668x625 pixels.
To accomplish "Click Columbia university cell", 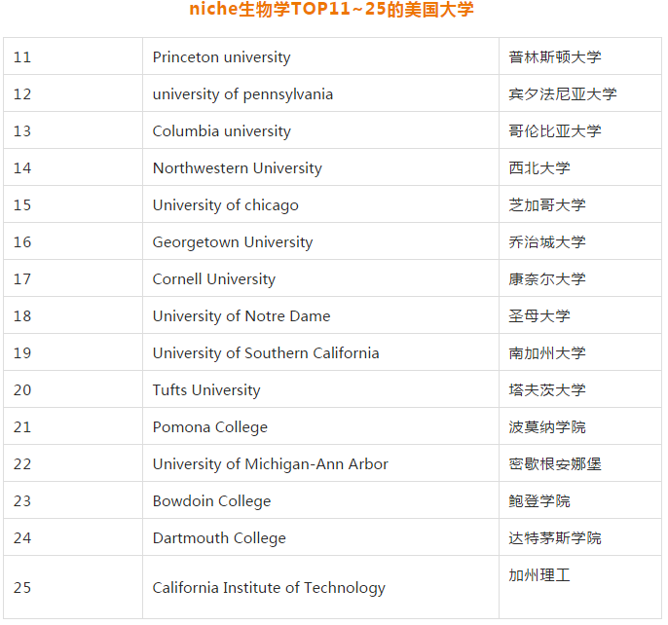I will (320, 130).
